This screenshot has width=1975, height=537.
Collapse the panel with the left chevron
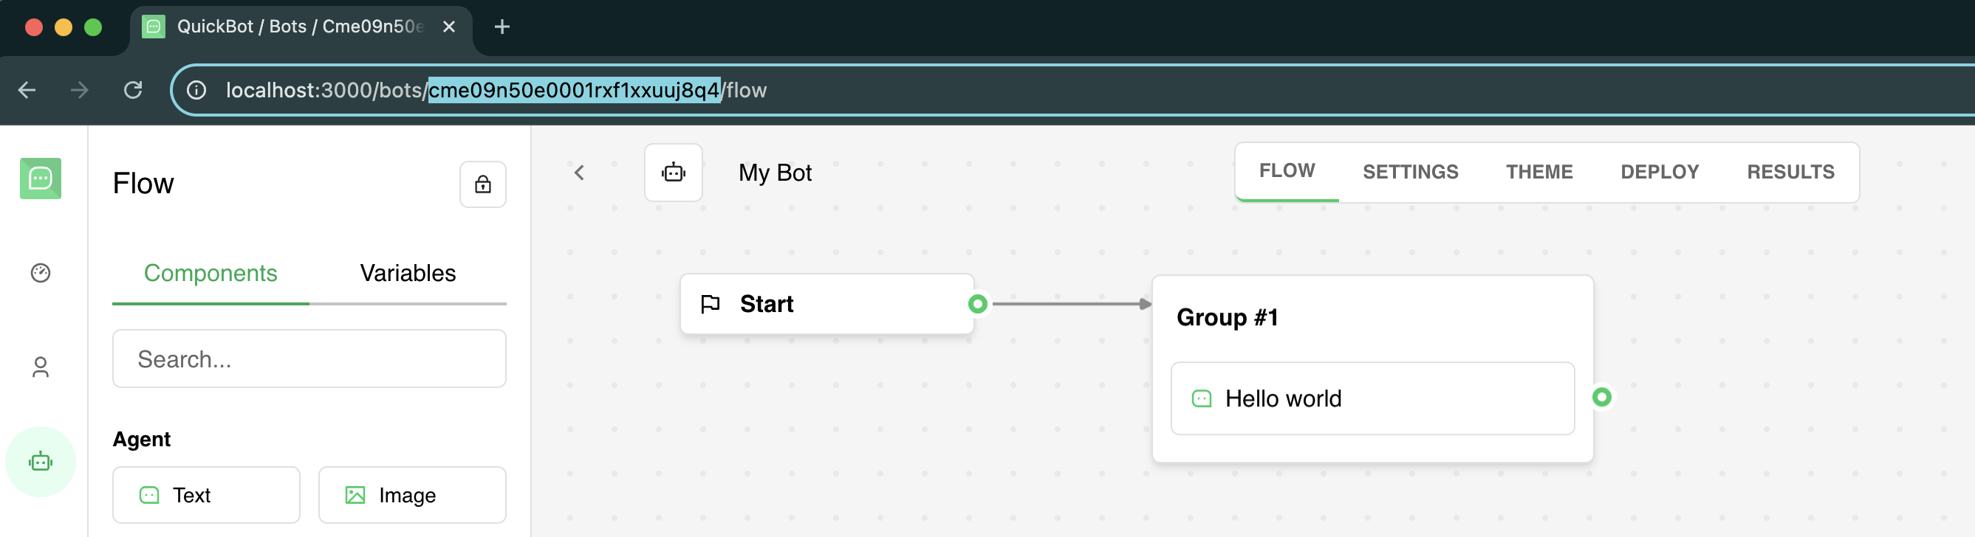(579, 173)
